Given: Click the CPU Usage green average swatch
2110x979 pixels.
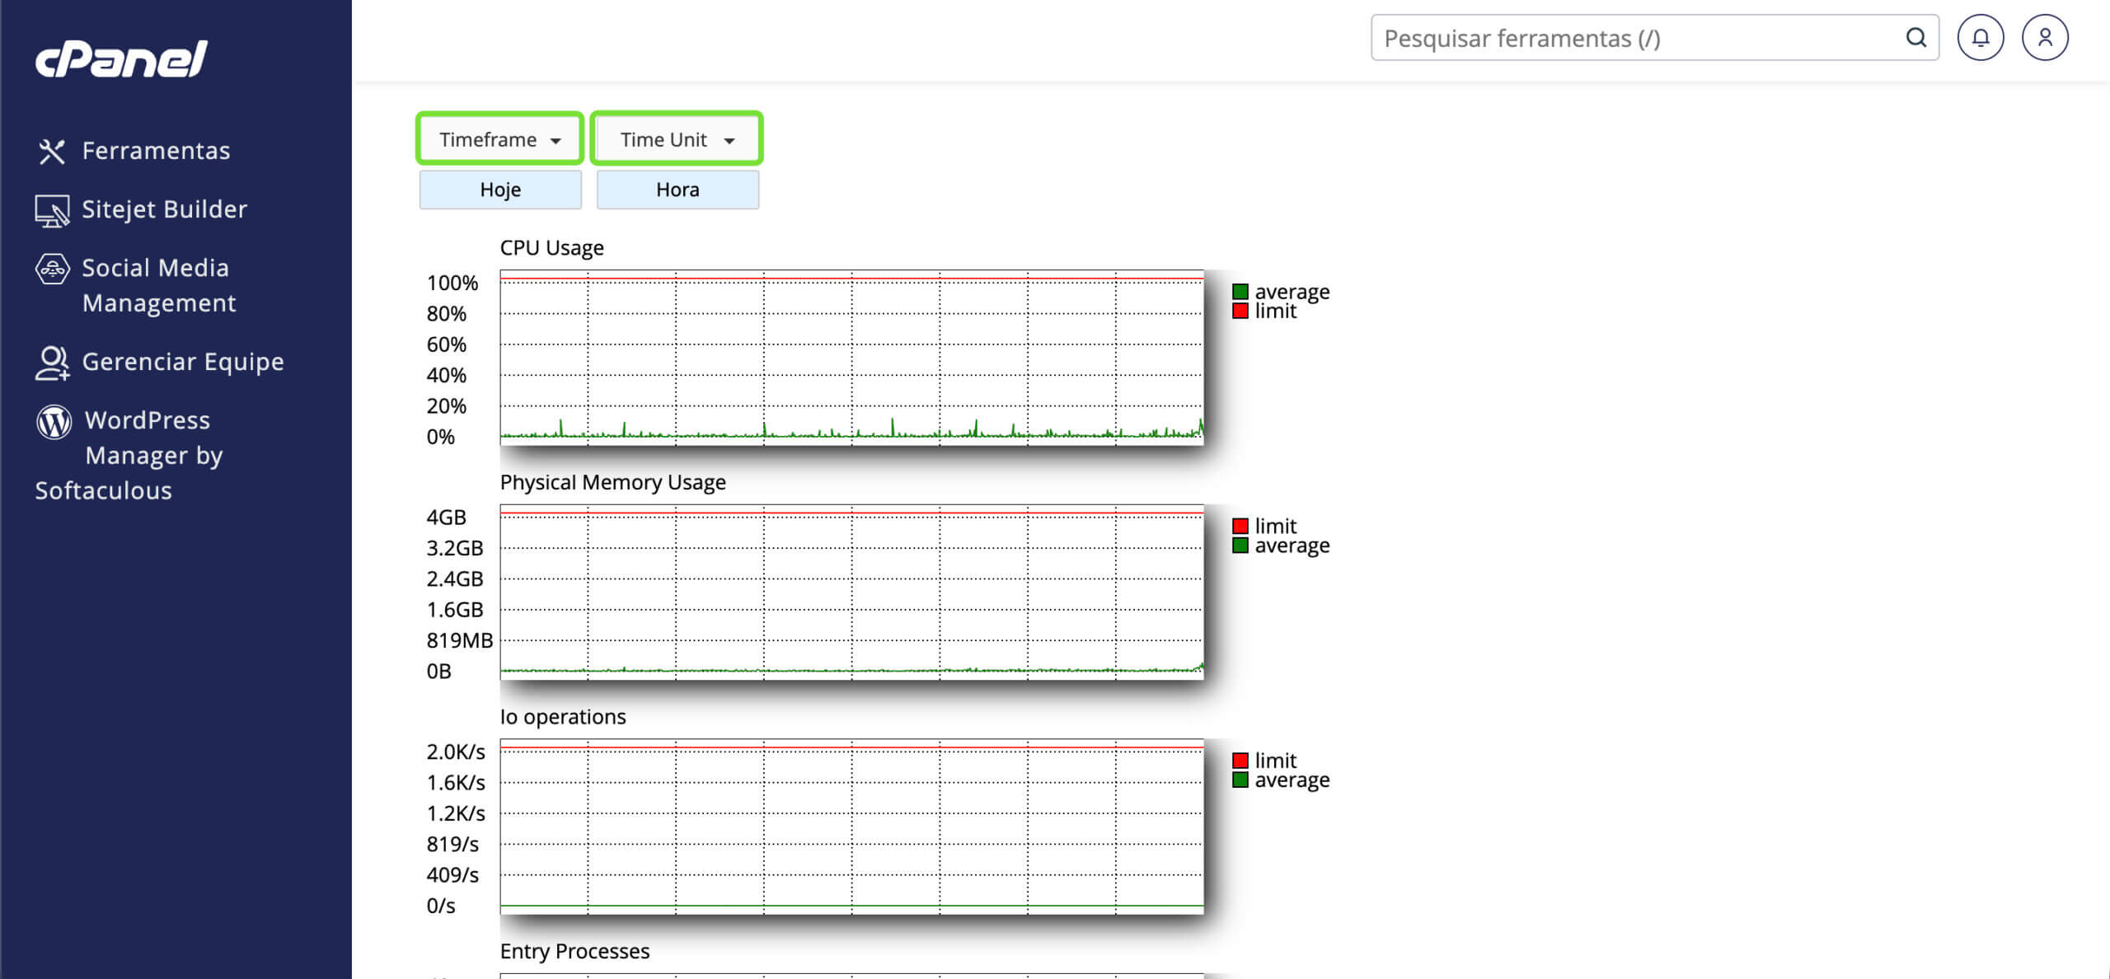Looking at the screenshot, I should point(1240,292).
